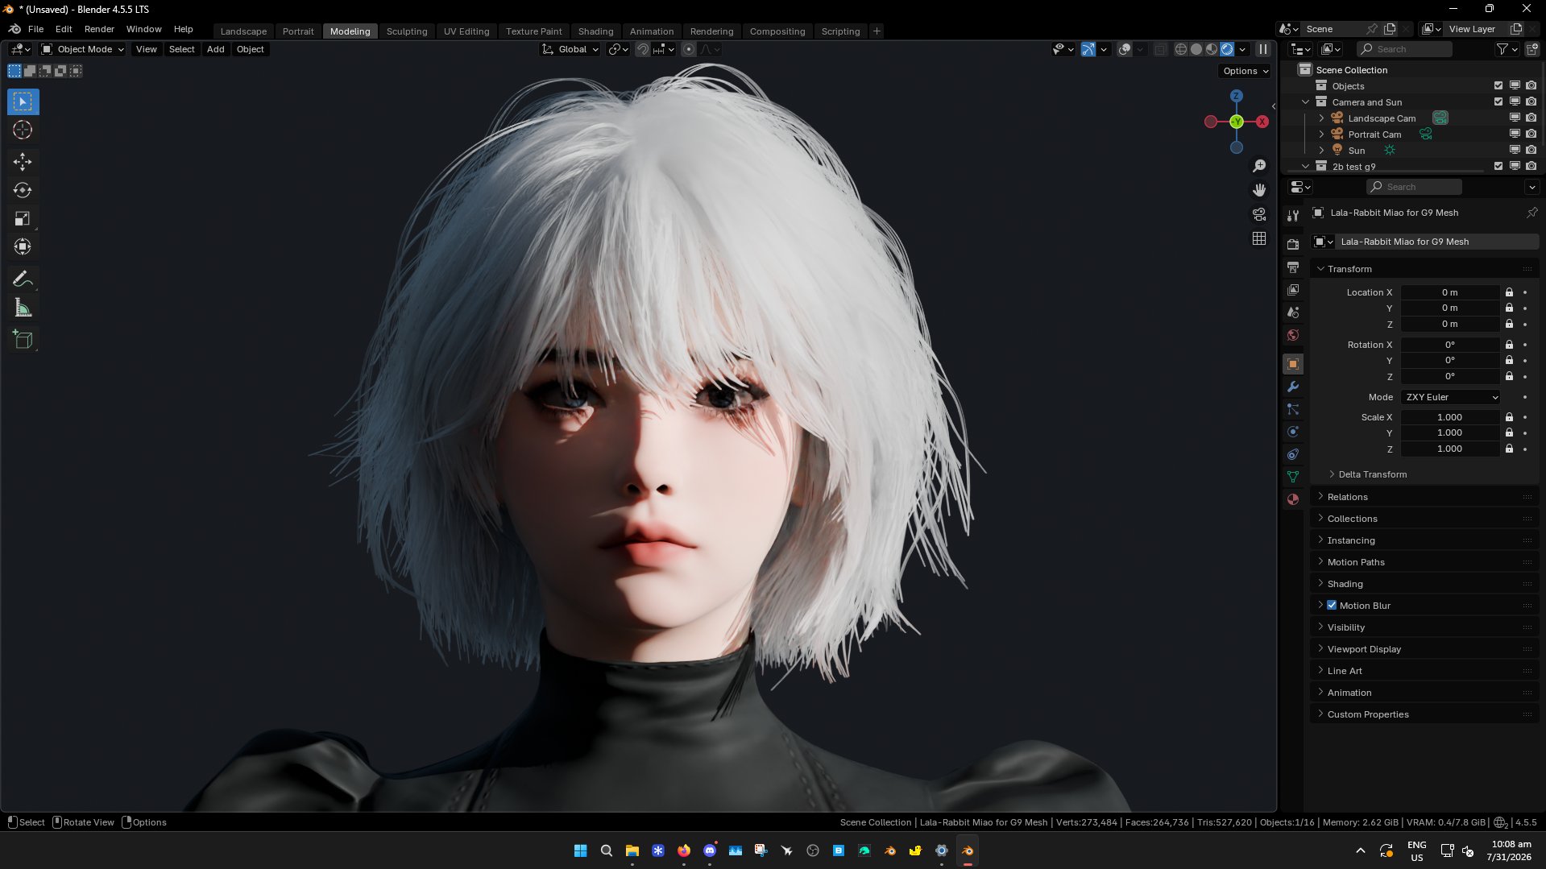The height and width of the screenshot is (869, 1546).
Task: Choose the Annotate pencil tool
Action: point(23,279)
